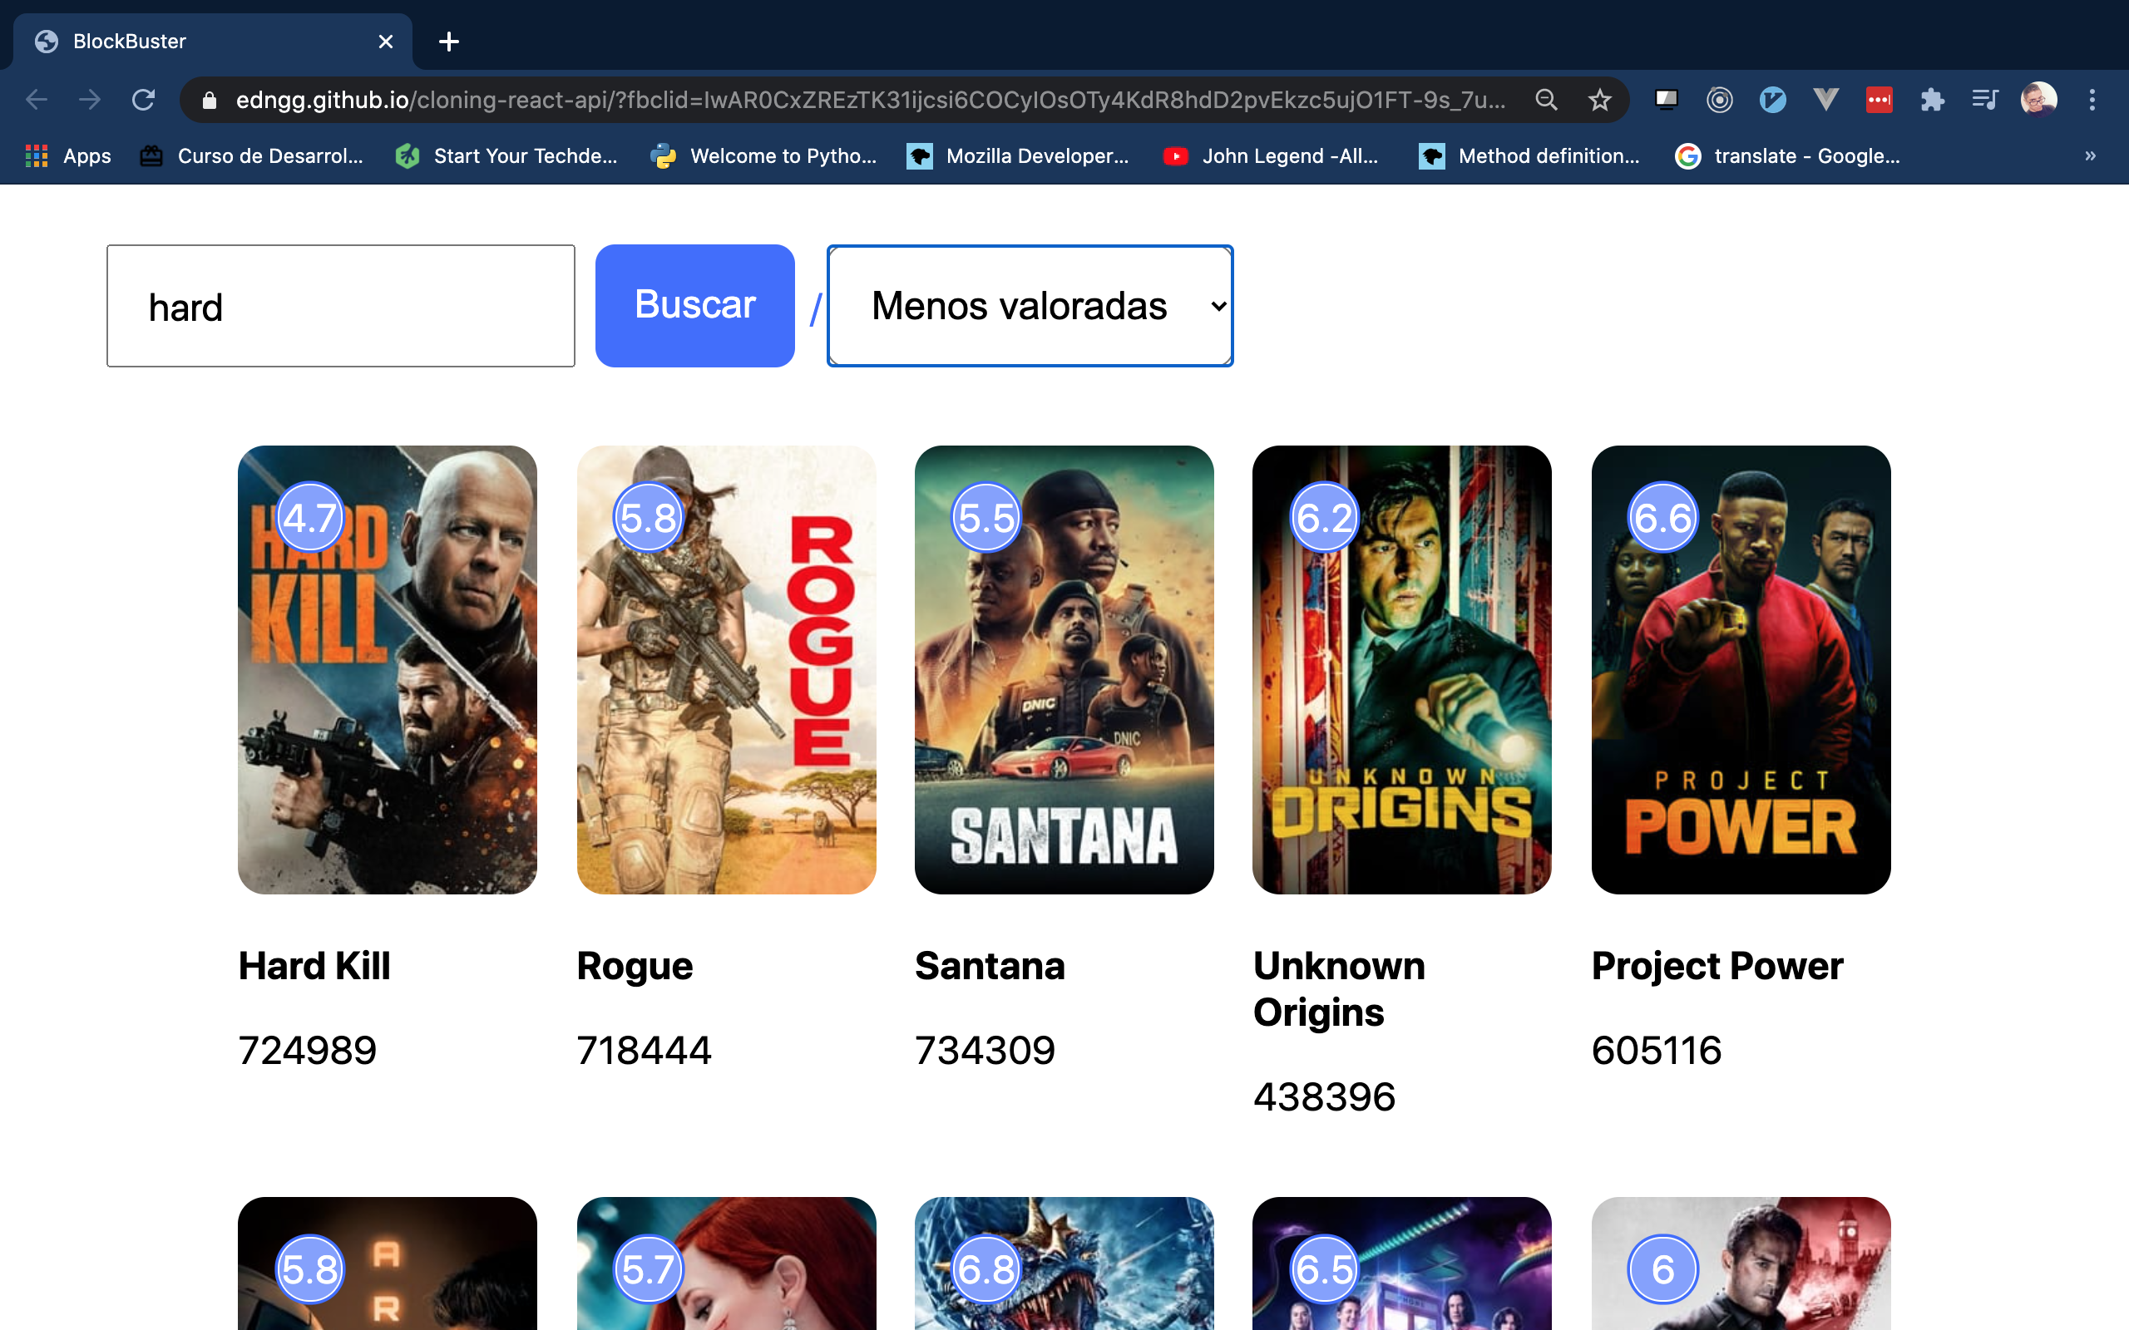Click the circular target extension icon

1719,100
